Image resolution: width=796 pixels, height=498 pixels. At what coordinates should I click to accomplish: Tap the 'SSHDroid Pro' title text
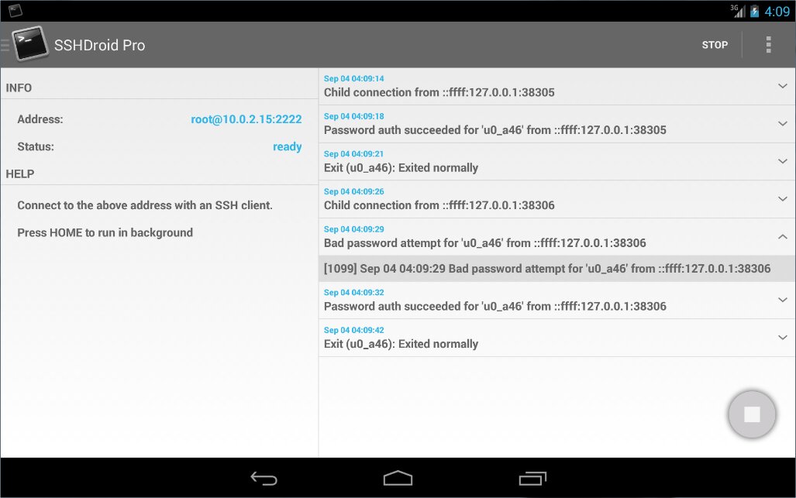click(99, 45)
